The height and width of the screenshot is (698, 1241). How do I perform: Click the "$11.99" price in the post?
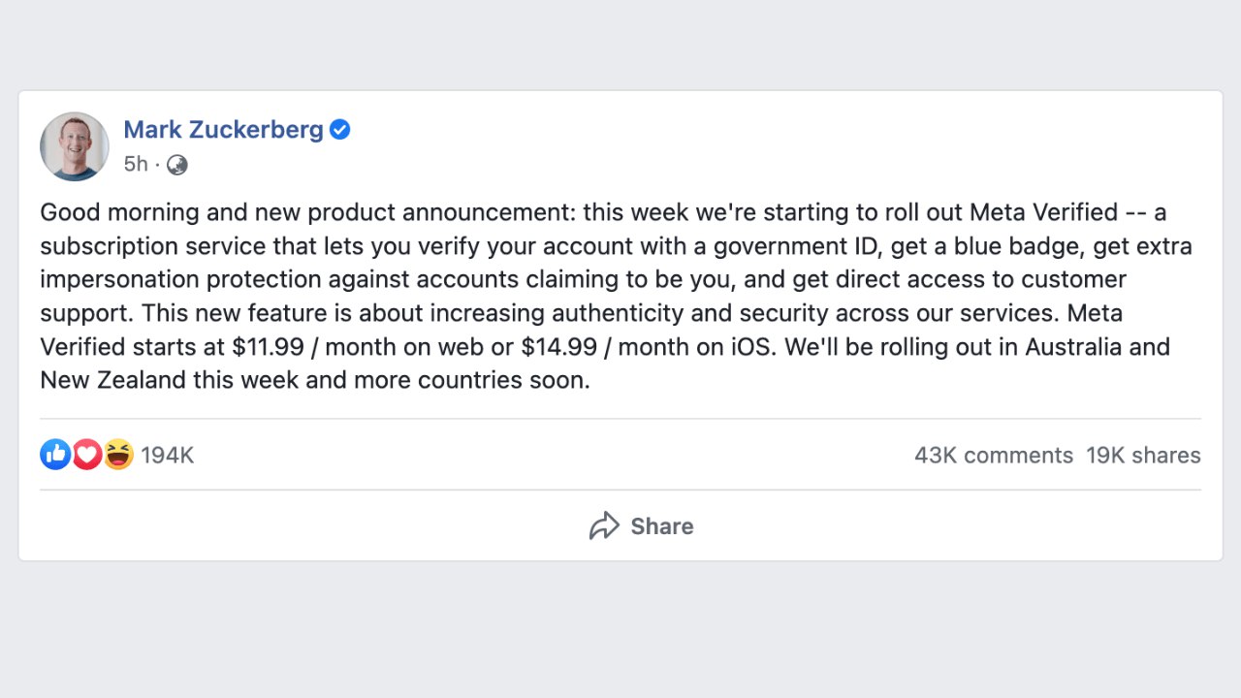coord(266,347)
